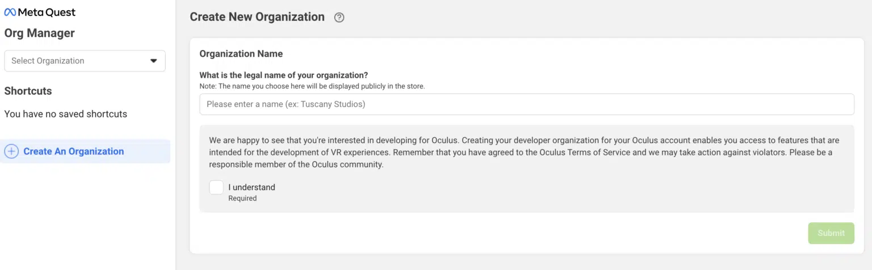Select the Create An Organization sidebar item
The width and height of the screenshot is (872, 270).
(x=85, y=151)
